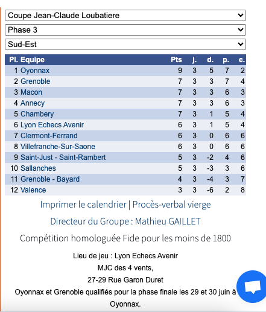Open the Procès-verbal vierge link
Viewport: 266px width, 312px height.
click(x=172, y=205)
